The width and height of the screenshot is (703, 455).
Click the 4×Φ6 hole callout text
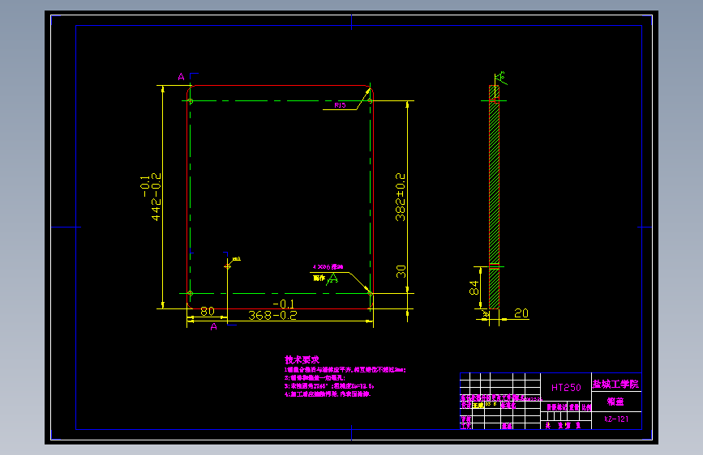click(x=328, y=267)
